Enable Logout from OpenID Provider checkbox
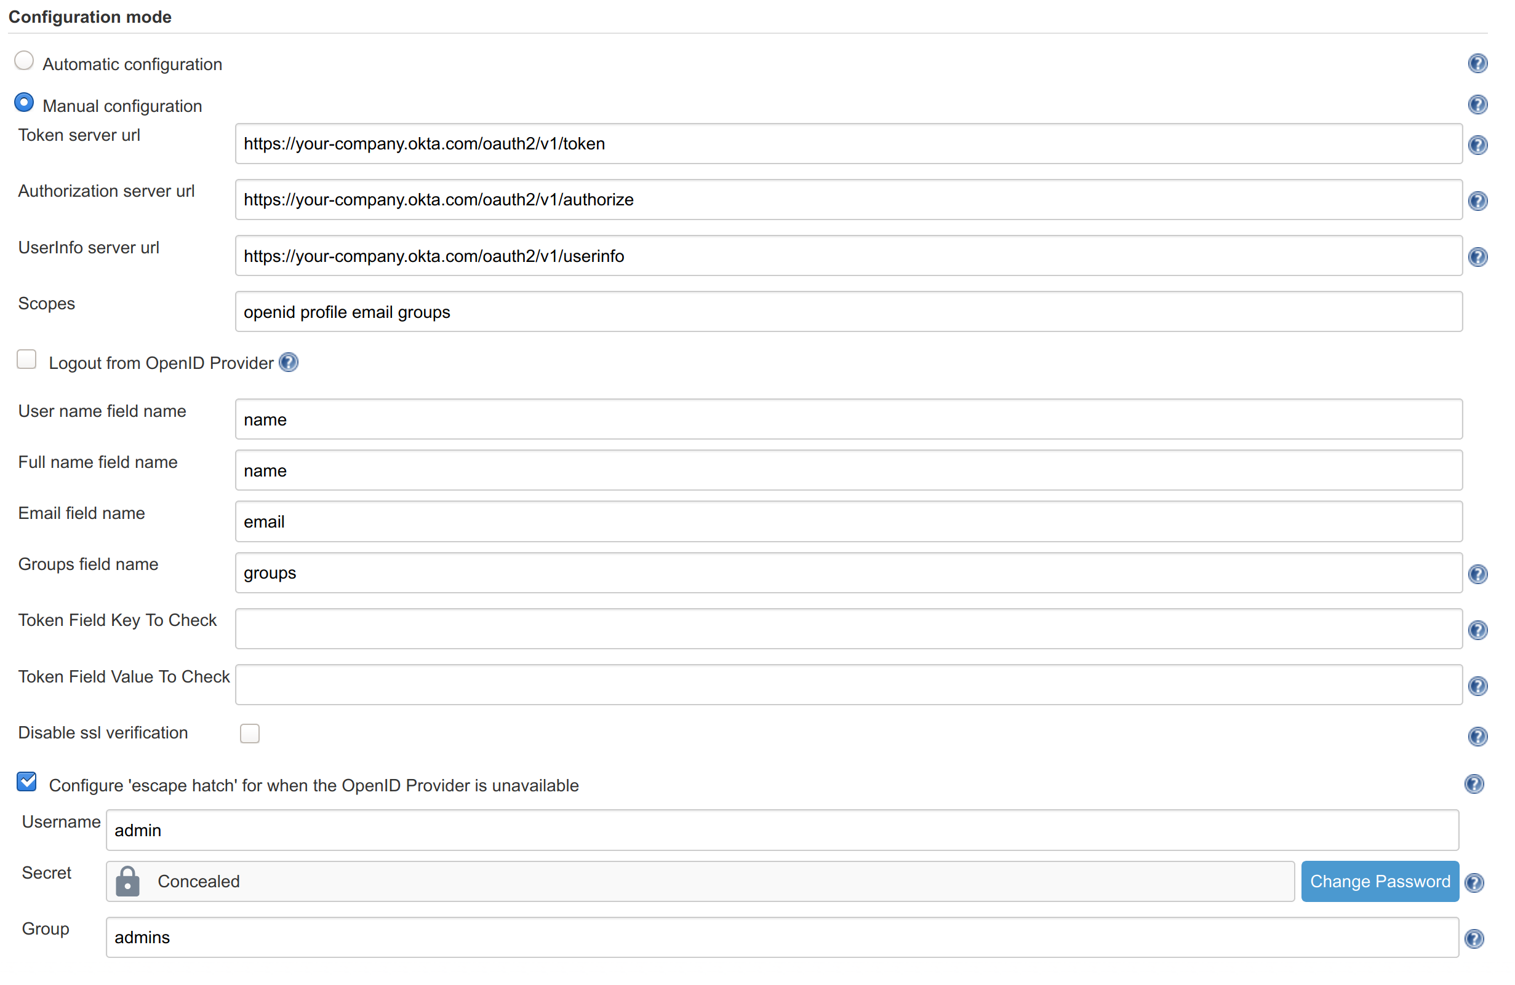The image size is (1515, 985). [26, 359]
